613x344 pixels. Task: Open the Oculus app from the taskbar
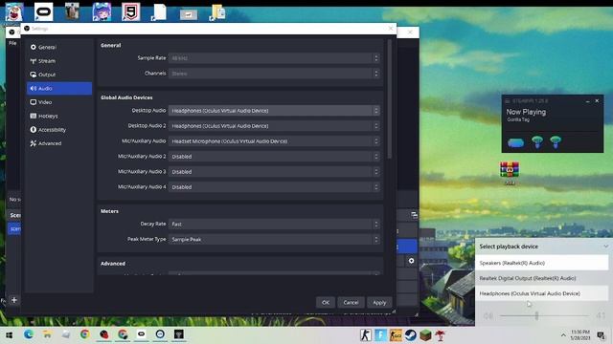(141, 334)
